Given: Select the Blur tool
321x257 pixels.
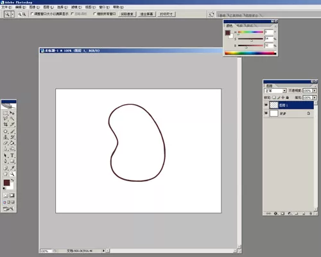Looking at the screenshot, I should tap(5, 148).
